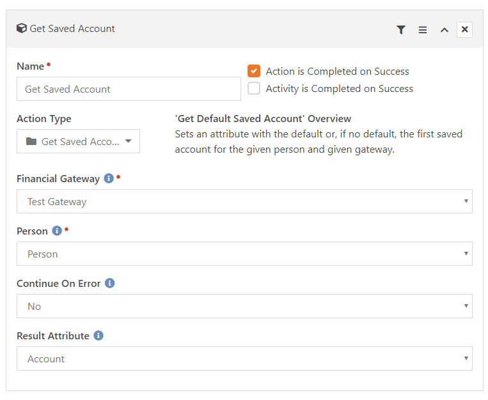Collapse the panel with the up chevron
This screenshot has height=400, width=488.
click(x=444, y=29)
